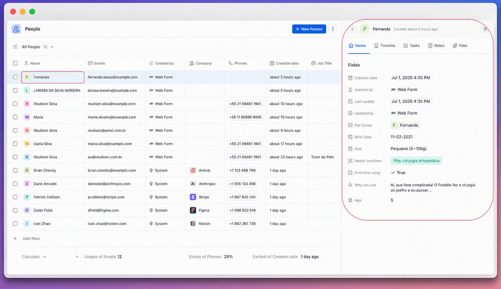Open the Calculate dropdown in the footer

tap(34, 257)
